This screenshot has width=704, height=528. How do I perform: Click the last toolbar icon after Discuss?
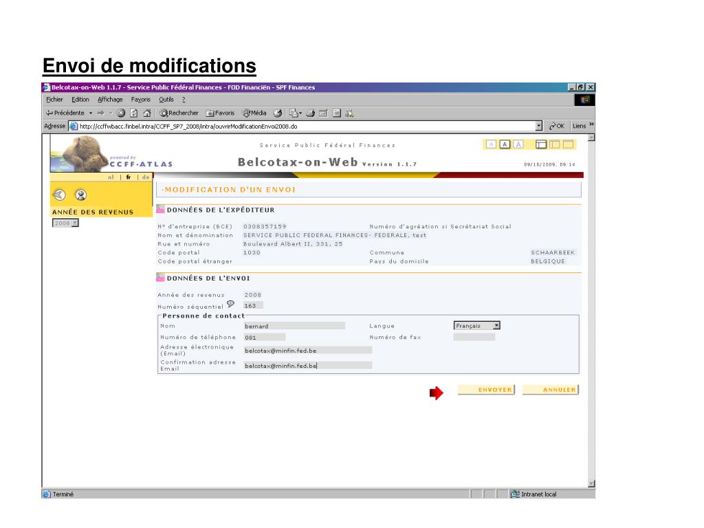[349, 113]
